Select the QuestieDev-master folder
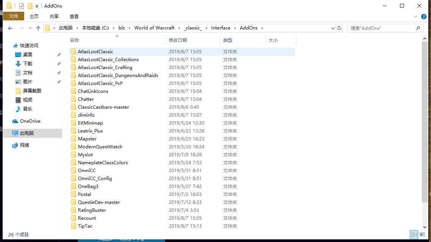 tap(99, 202)
